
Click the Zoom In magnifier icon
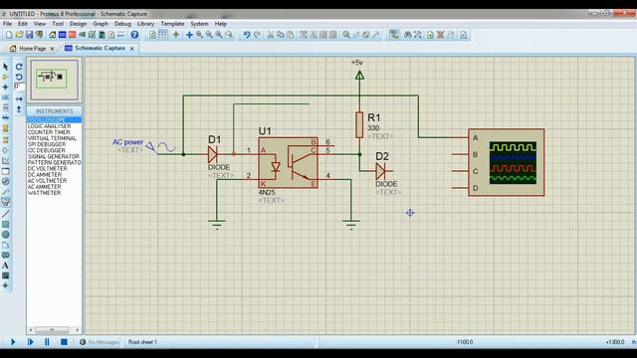[x=199, y=35]
